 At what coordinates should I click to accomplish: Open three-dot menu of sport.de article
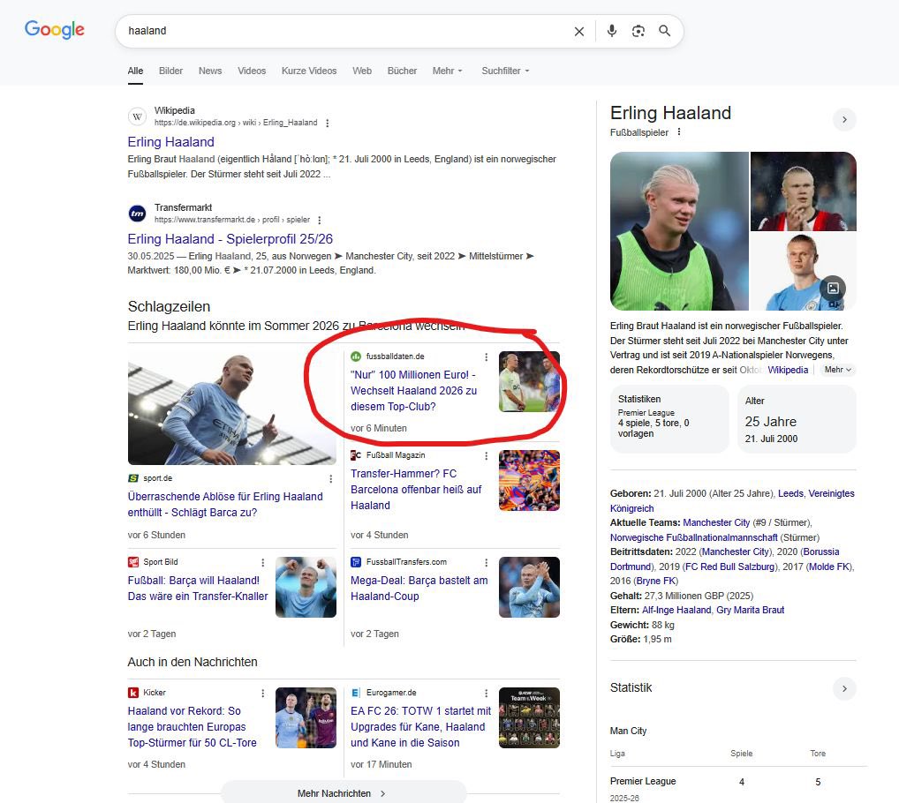click(x=331, y=479)
